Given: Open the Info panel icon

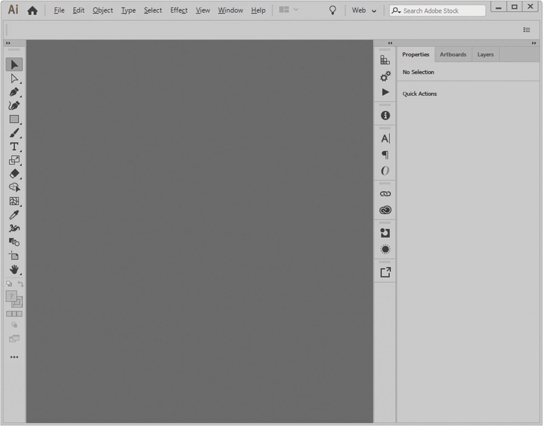Looking at the screenshot, I should pos(385,116).
